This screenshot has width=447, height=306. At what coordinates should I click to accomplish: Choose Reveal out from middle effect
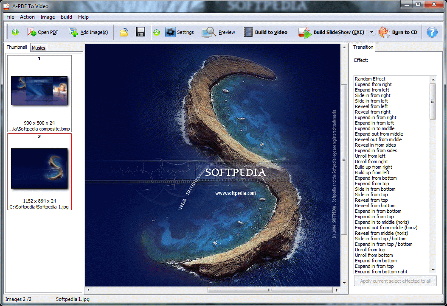378,139
